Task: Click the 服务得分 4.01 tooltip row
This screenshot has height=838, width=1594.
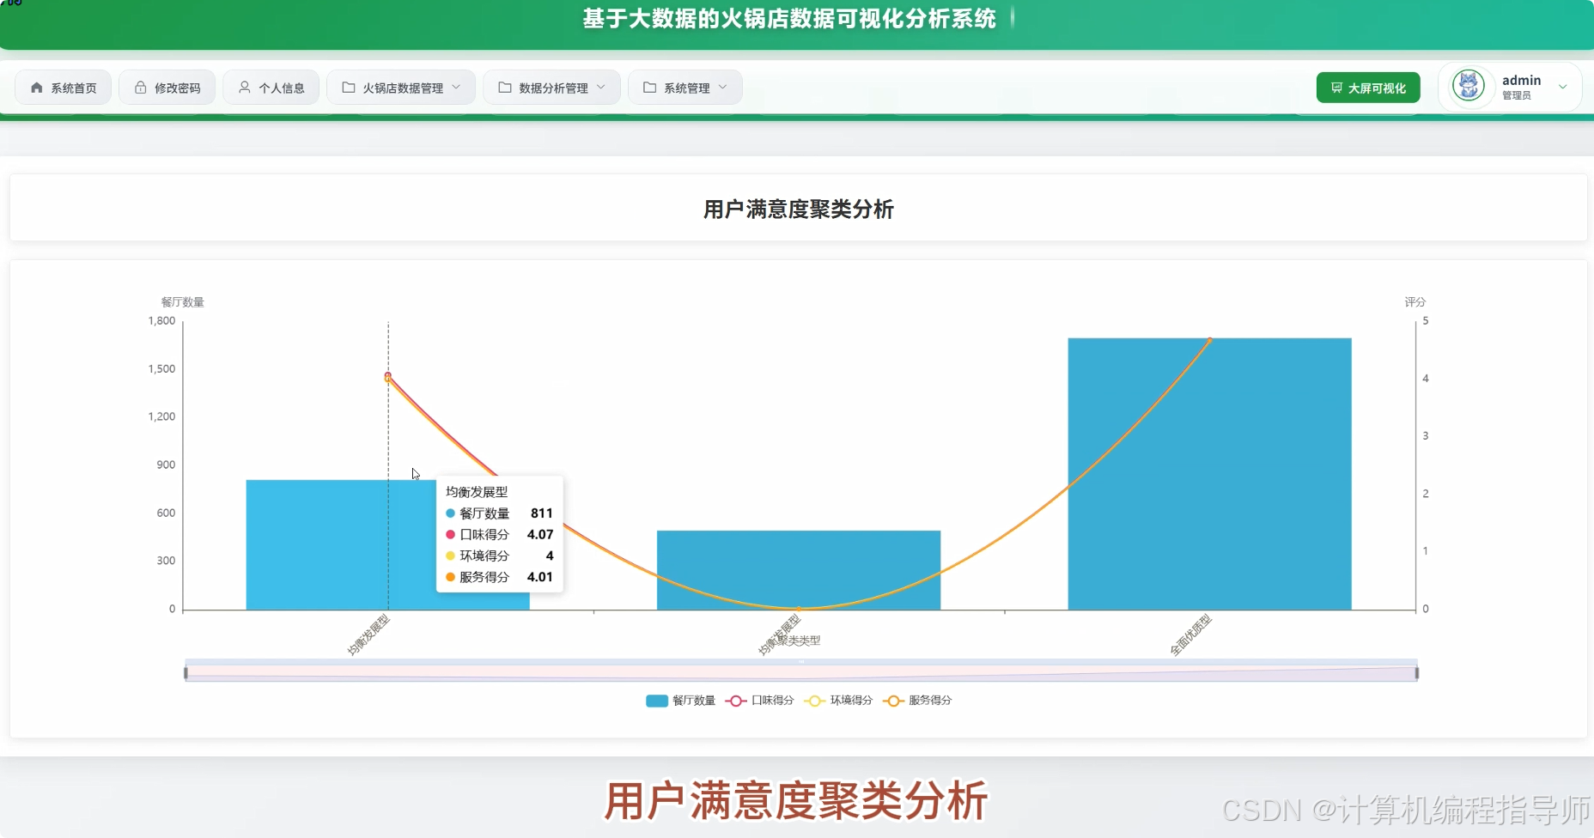Action: pos(500,577)
